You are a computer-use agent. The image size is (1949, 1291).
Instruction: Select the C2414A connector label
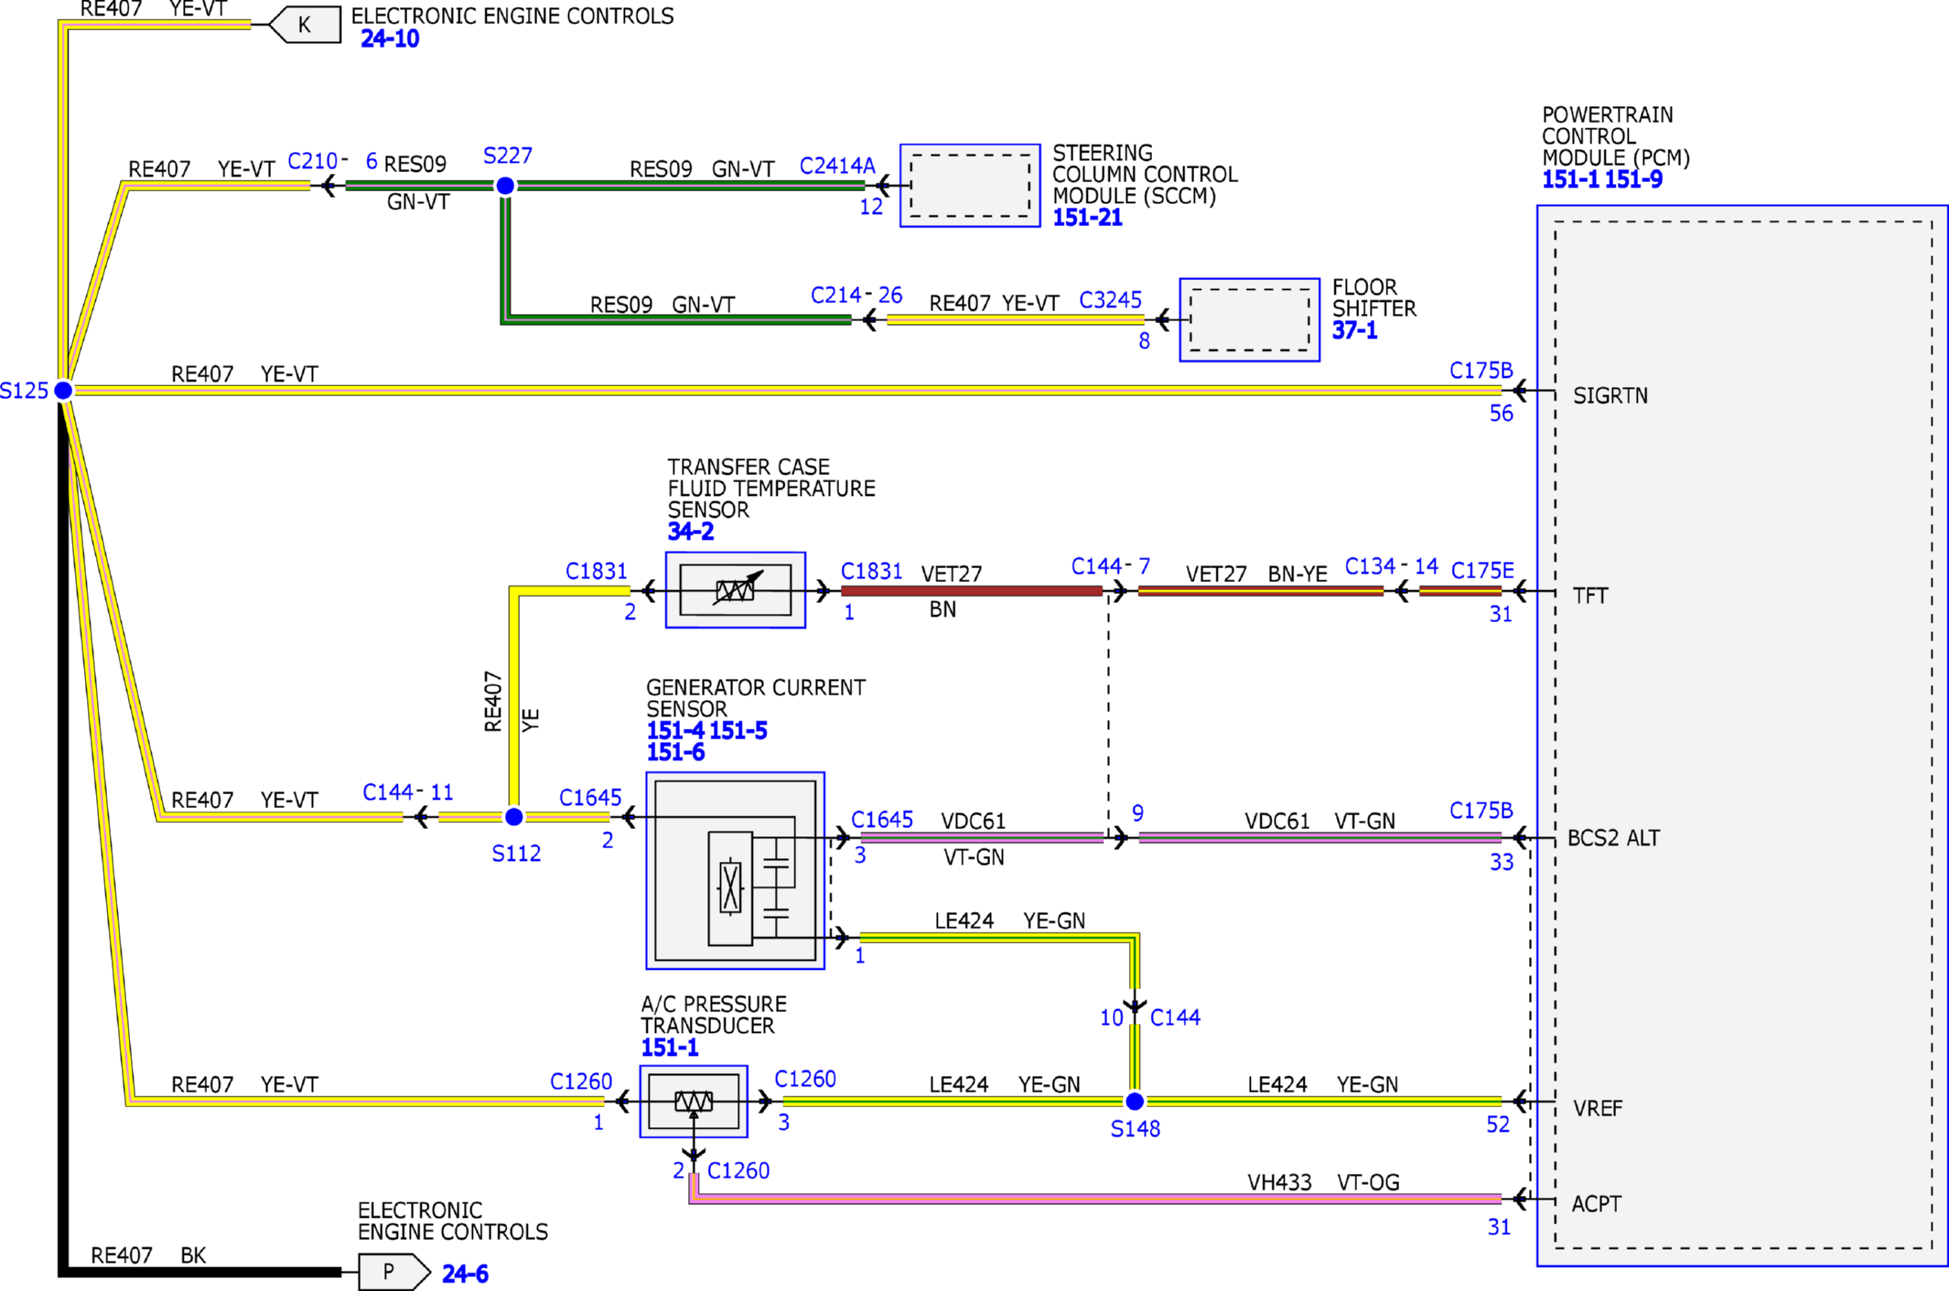[x=837, y=166]
